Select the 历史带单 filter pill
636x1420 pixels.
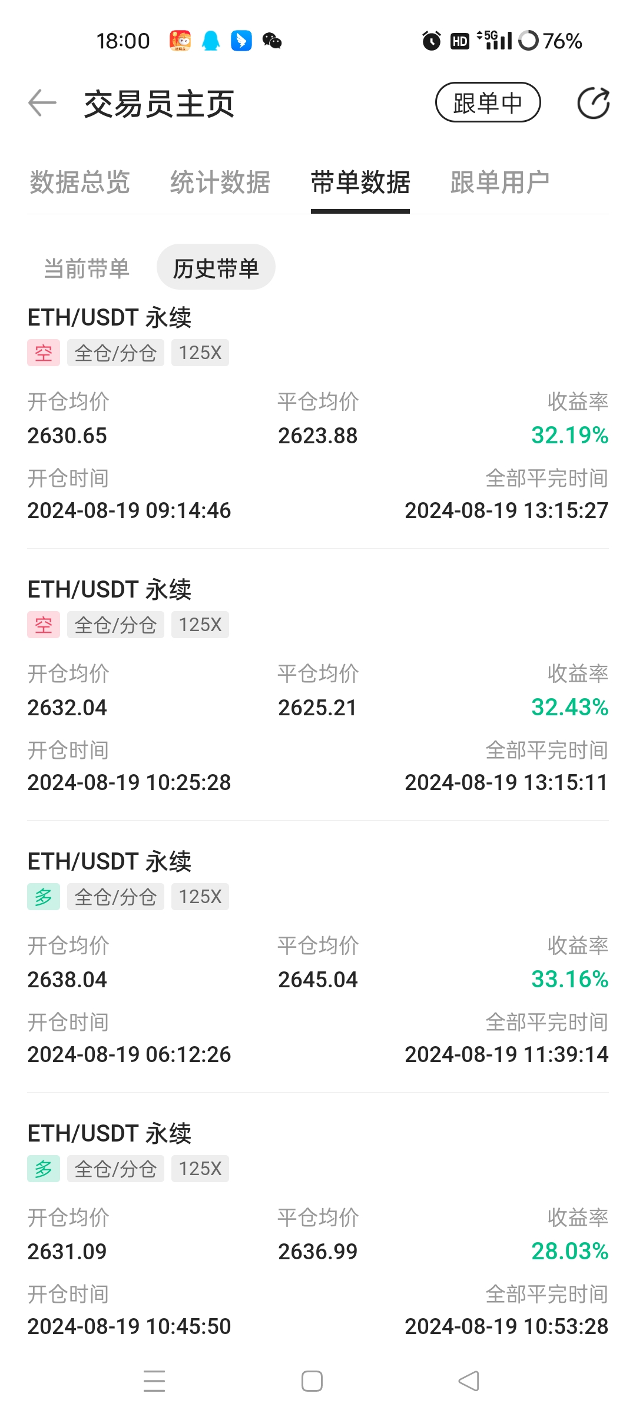point(216,268)
